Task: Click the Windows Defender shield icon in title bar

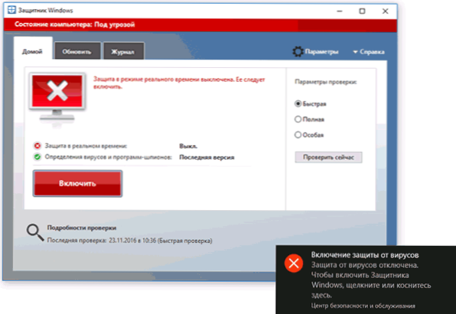Action: pyautogui.click(x=11, y=10)
